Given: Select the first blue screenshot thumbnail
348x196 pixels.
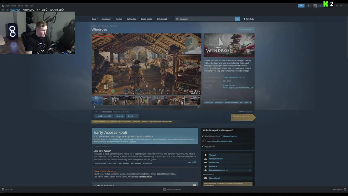Looking at the screenshot, I should coord(97,100).
